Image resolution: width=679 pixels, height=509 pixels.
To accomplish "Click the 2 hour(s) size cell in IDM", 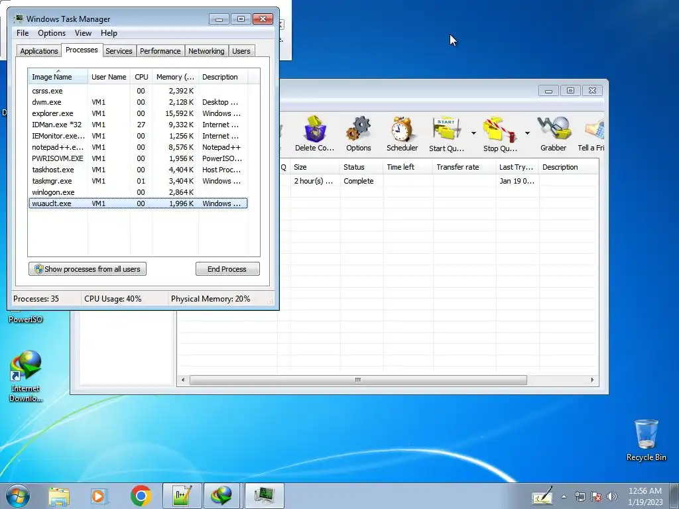I will (314, 181).
